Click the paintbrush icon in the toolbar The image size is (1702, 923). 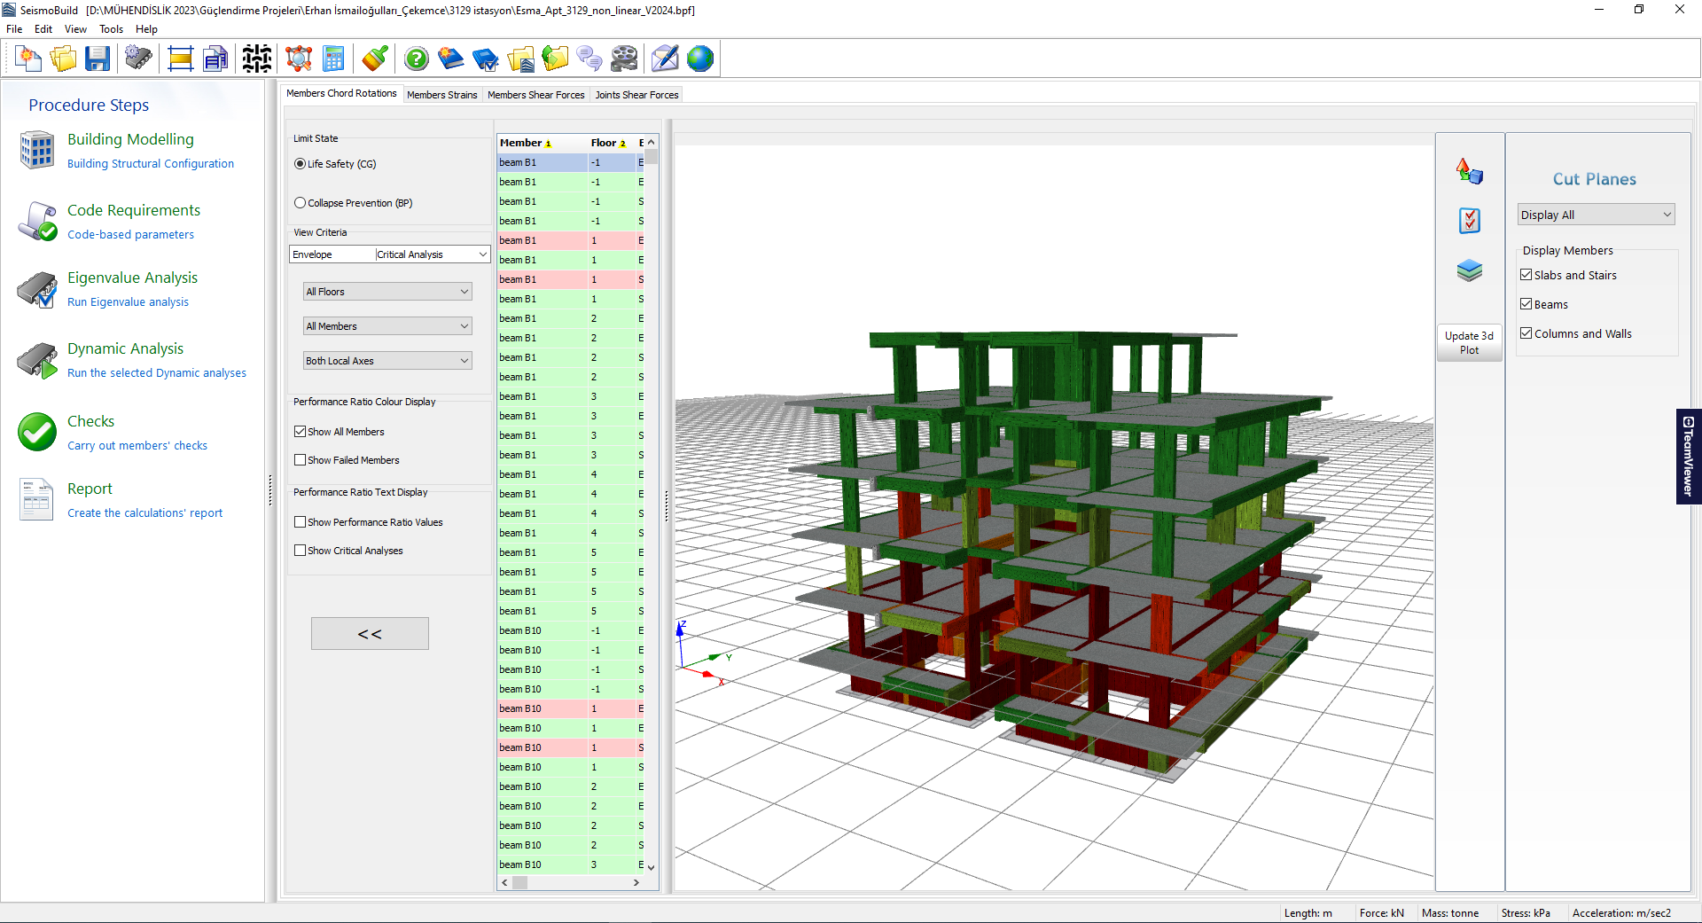pos(375,59)
